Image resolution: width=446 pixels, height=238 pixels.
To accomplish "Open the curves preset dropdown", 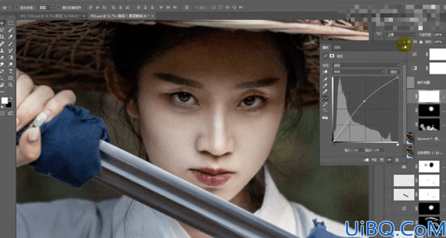I will (x=366, y=65).
